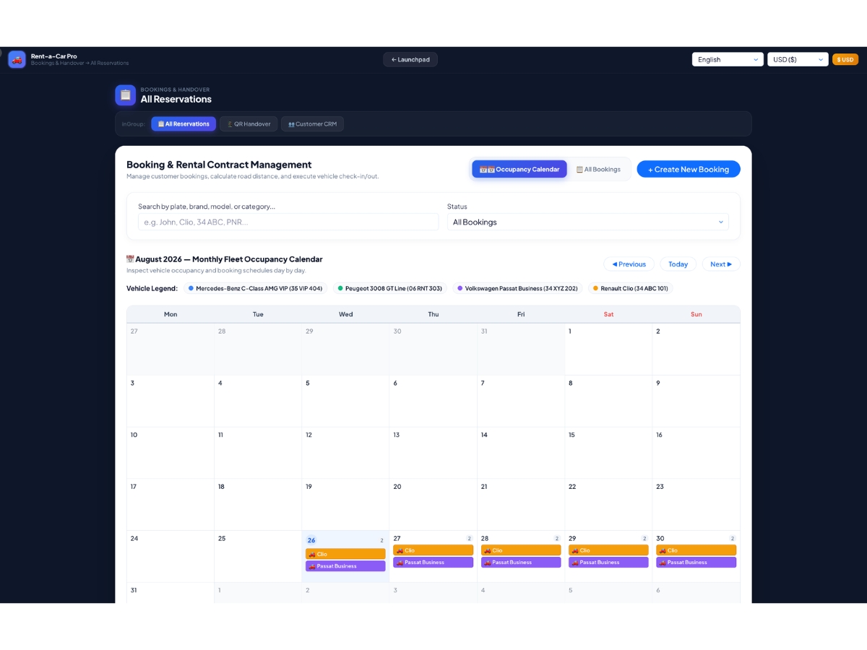Open the Passat Business booking on day 26
Viewport: 867px width, 650px height.
point(345,566)
